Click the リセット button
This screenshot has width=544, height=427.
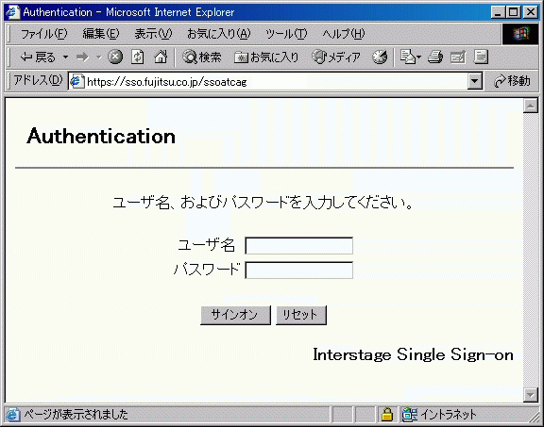point(301,315)
